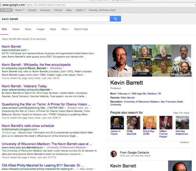
Task: Click the Google Contacts Kevin Barrett name
Action: click(x=123, y=166)
